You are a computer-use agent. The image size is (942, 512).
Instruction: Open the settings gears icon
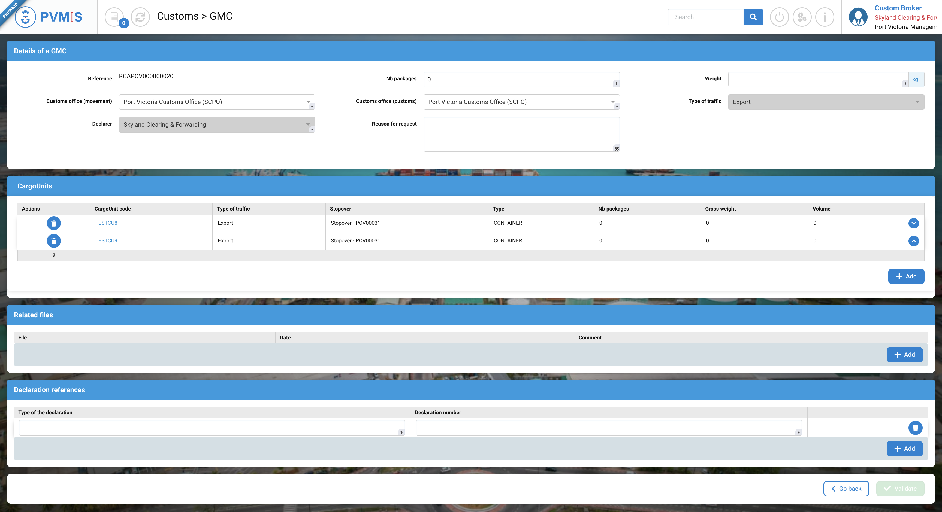[x=802, y=17]
